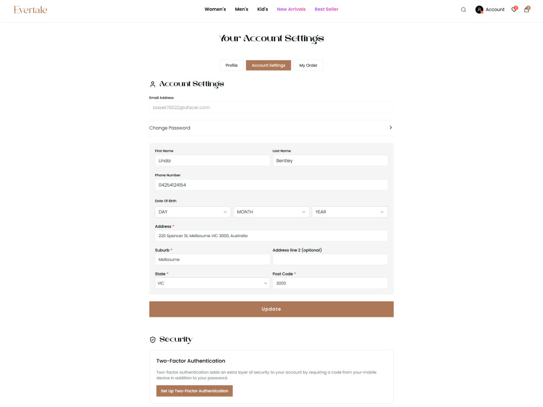Click the Email Address field
Screen dimensions: 543x407
[271, 107]
